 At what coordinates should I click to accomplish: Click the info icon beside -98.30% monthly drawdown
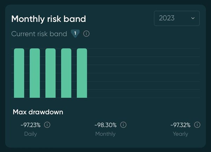123,125
